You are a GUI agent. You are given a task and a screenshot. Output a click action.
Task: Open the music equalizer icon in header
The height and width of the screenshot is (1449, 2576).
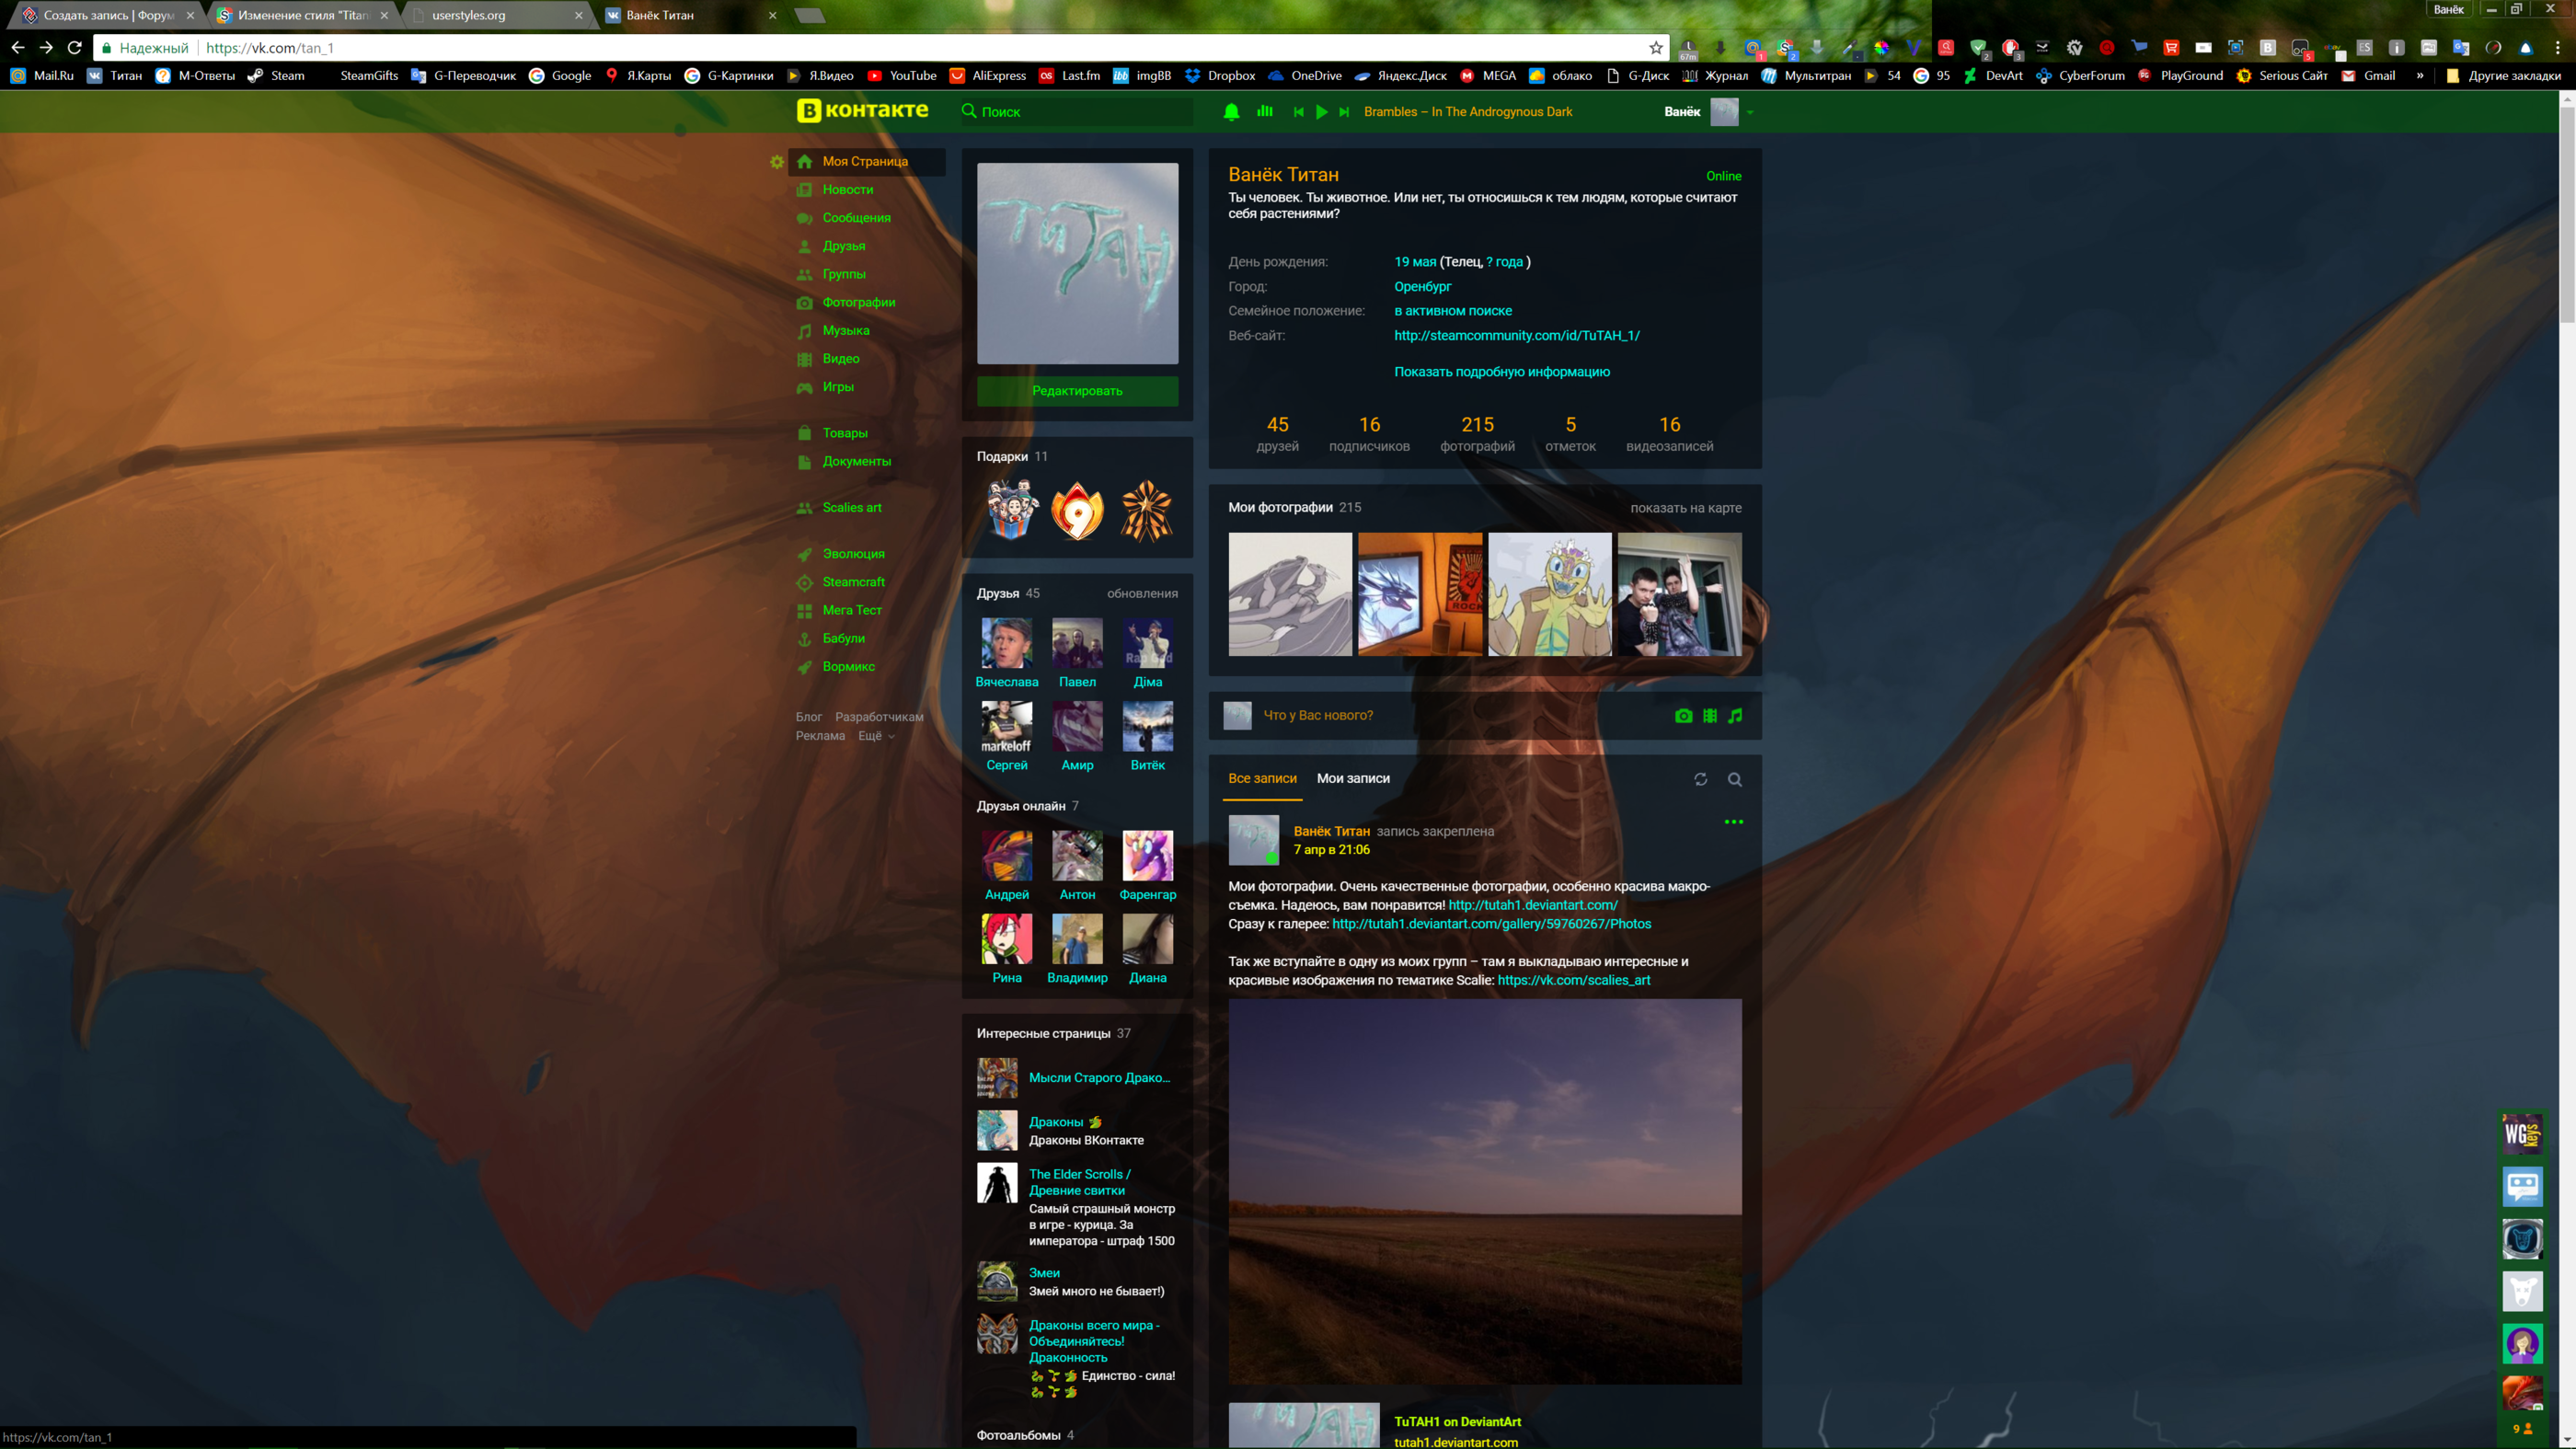pyautogui.click(x=1265, y=112)
